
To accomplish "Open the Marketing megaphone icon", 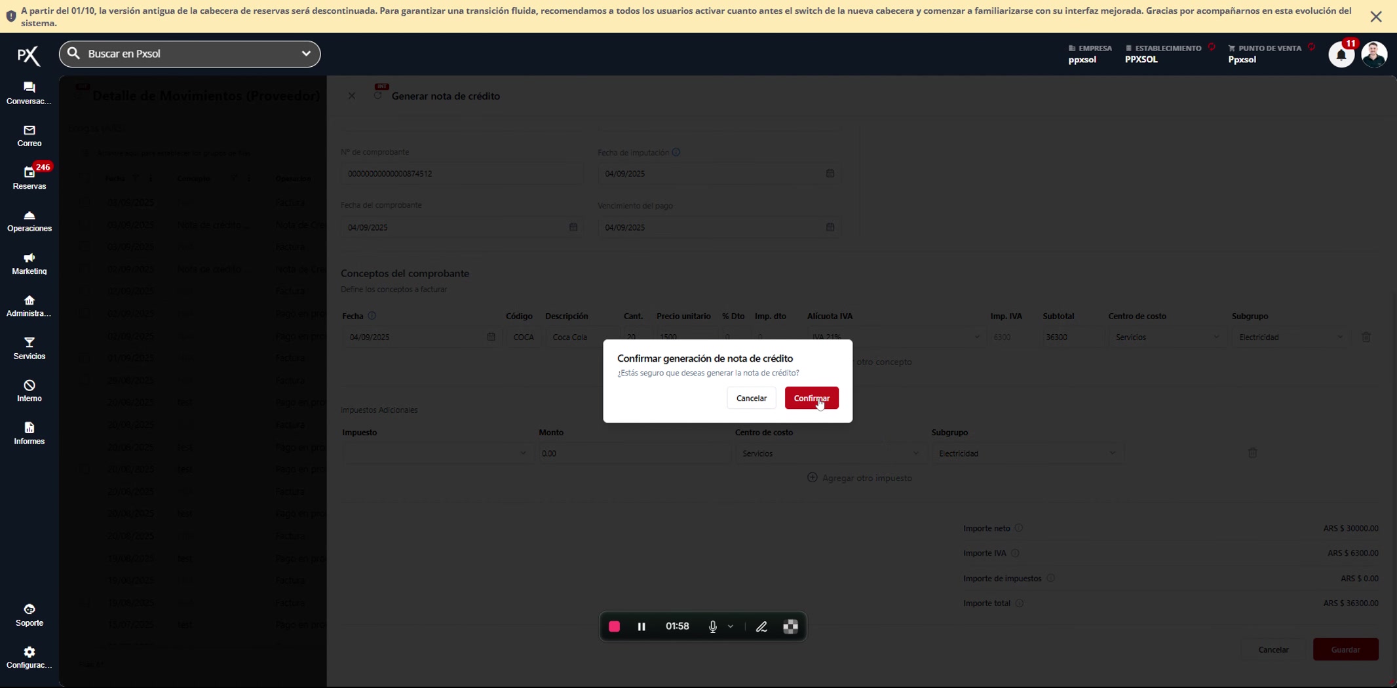I will click(29, 263).
